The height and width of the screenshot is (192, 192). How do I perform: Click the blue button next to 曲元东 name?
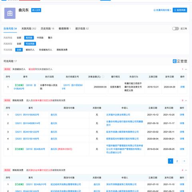tap(36, 10)
